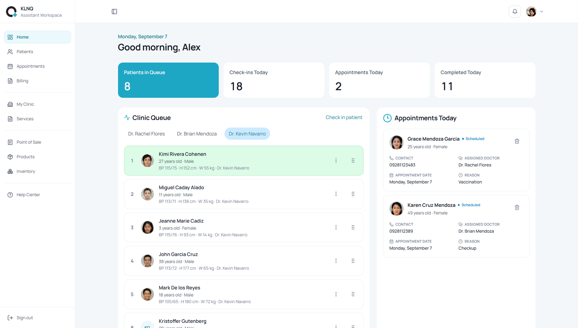Select the Appointments Today stat card
The width and height of the screenshot is (578, 328).
380,80
